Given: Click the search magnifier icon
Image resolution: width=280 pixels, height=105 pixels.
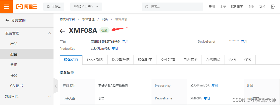Looking at the screenshot, I should coord(147,7).
